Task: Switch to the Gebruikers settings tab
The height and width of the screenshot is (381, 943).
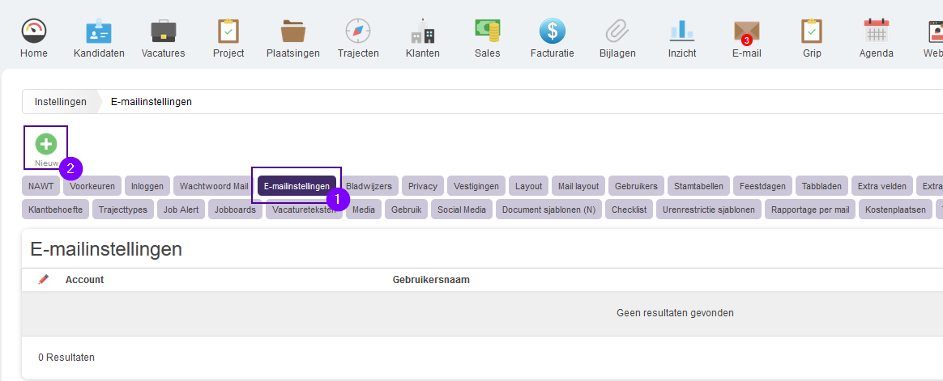Action: coord(636,186)
